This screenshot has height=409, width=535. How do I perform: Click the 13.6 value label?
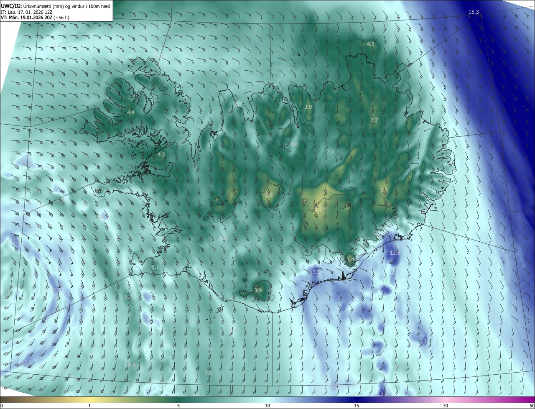pyautogui.click(x=395, y=253)
